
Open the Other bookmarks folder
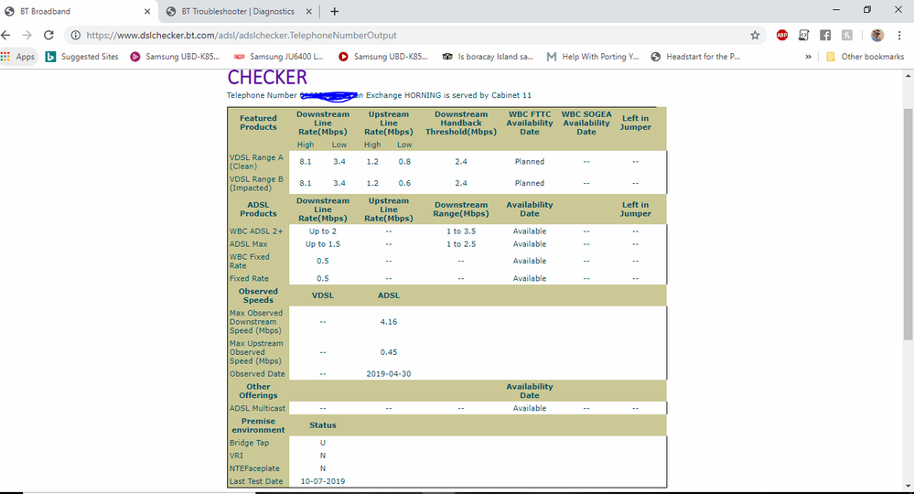(865, 57)
